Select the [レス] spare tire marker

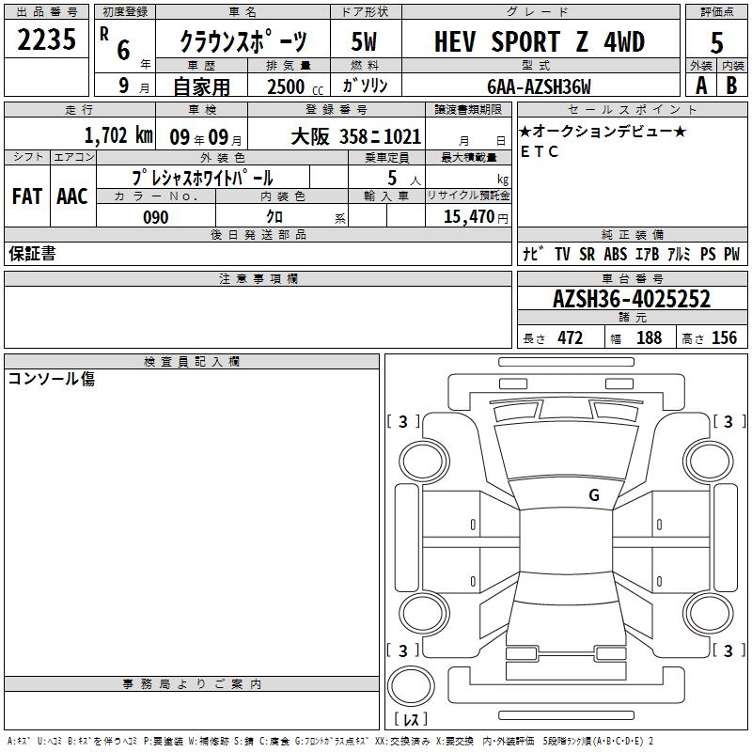click(x=410, y=720)
